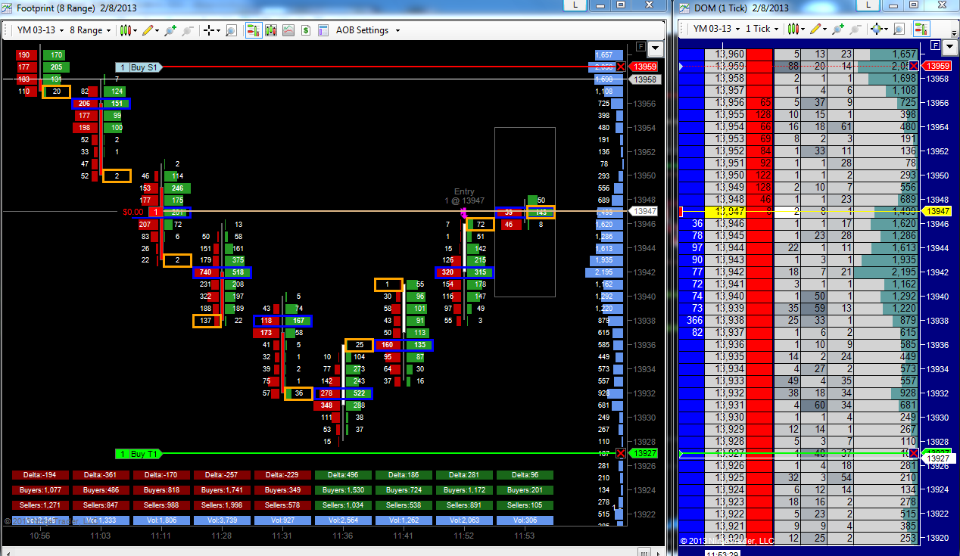Image resolution: width=960 pixels, height=556 pixels.
Task: Open dropdown arrow beside Footprint F button
Action: pos(655,48)
